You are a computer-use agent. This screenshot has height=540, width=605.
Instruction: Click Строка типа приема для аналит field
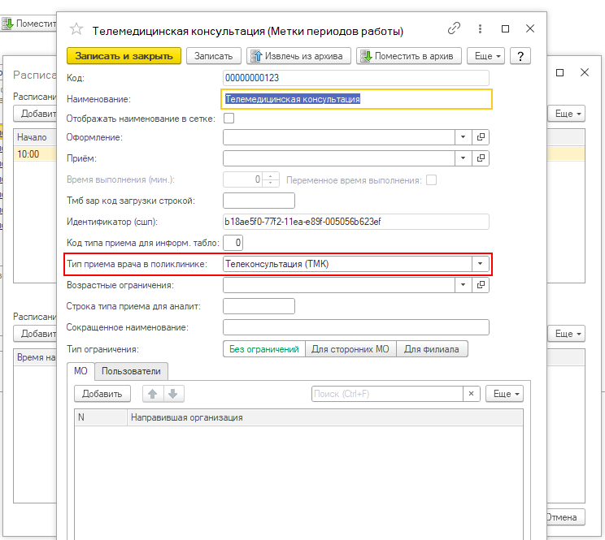[259, 306]
